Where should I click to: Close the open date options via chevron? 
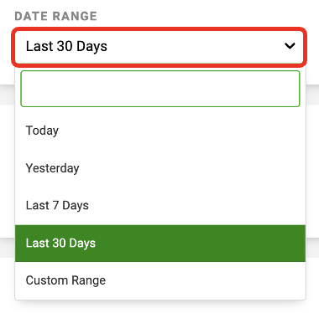[290, 46]
